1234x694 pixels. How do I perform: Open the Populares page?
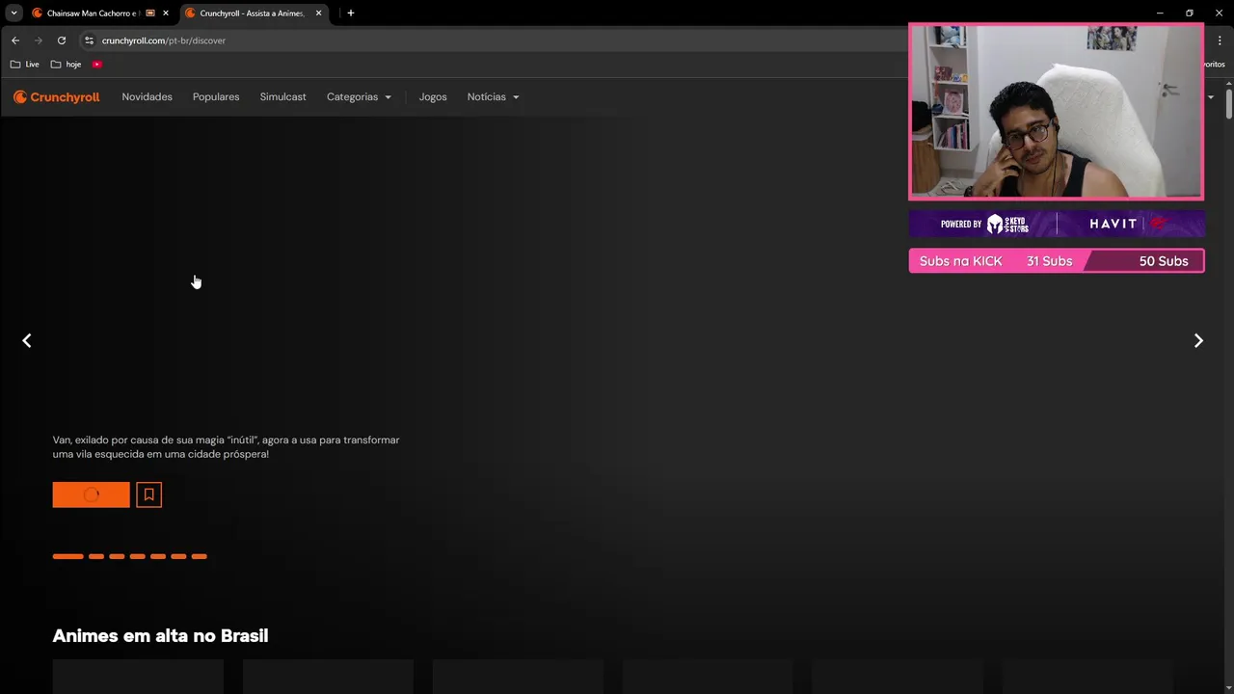216,97
